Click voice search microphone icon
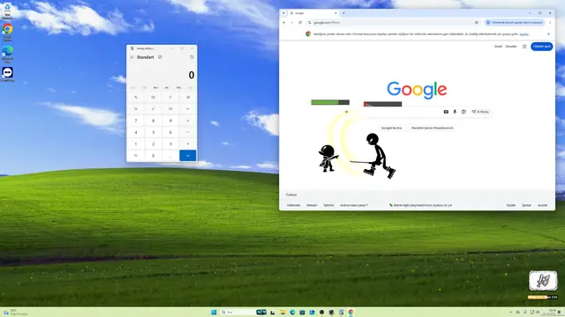Image resolution: width=565 pixels, height=317 pixels. [455, 112]
